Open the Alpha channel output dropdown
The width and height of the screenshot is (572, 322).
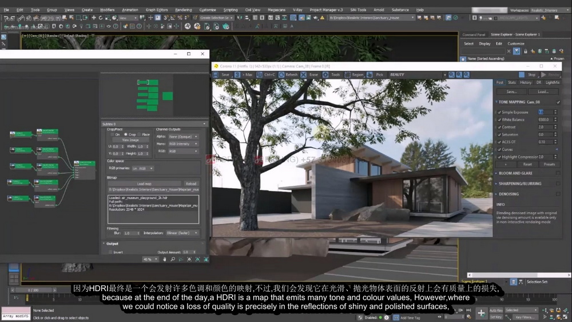183,137
